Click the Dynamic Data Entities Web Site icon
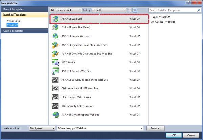The width and height of the screenshot is (203, 140). (x=55, y=45)
